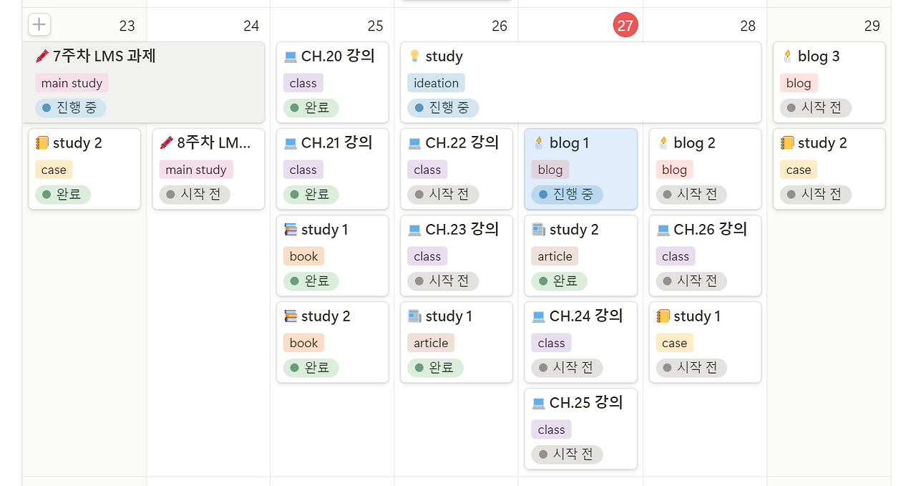916x486 pixels.
Task: Toggle the 완료 status on CH.23 강의's neighbor study 2
Action: pyautogui.click(x=558, y=281)
